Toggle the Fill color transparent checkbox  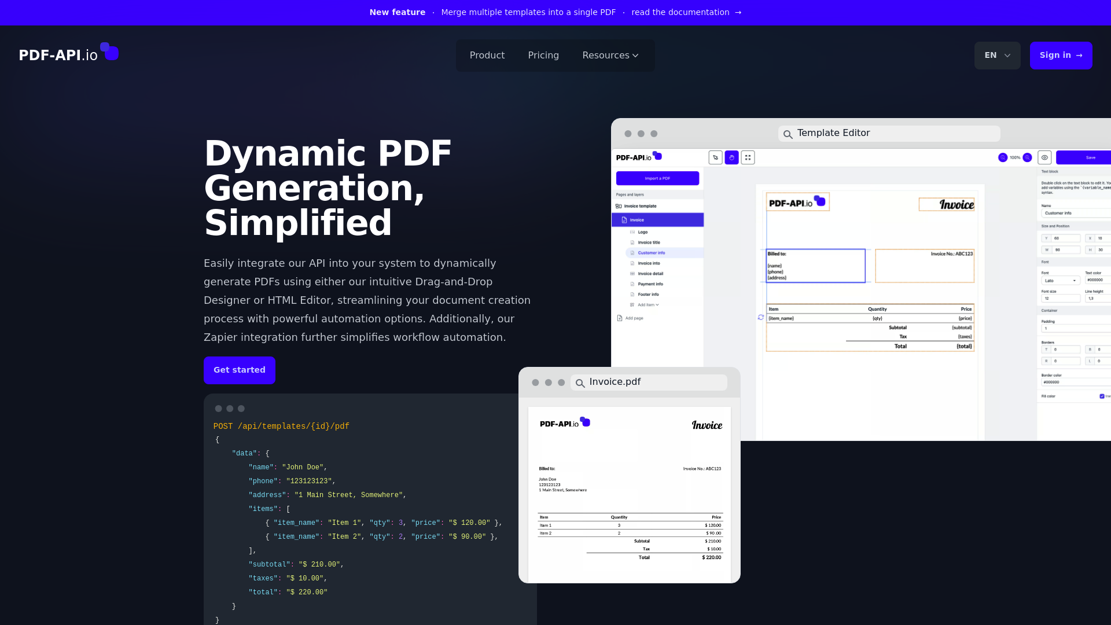coord(1102,396)
